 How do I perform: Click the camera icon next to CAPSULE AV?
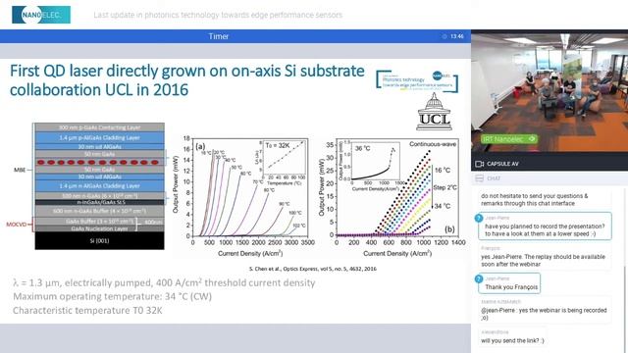pos(480,164)
